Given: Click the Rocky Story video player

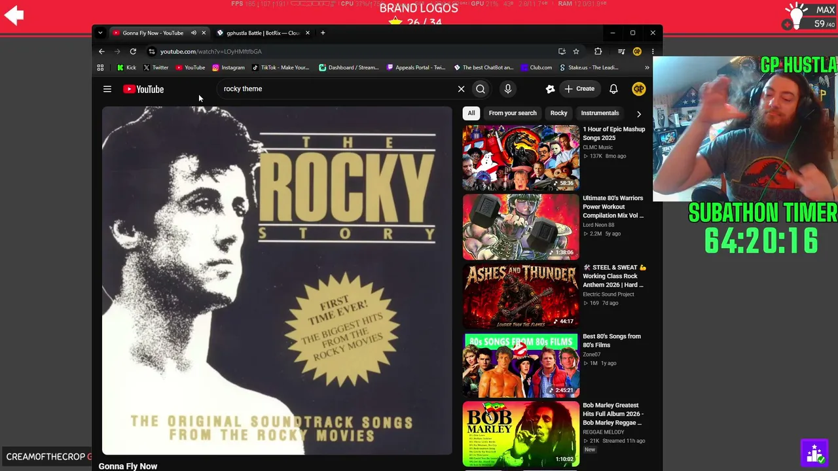Looking at the screenshot, I should 277,281.
